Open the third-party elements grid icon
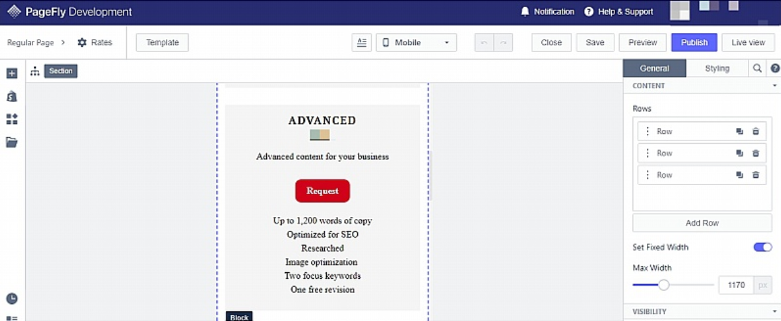781x321 pixels. coord(12,119)
